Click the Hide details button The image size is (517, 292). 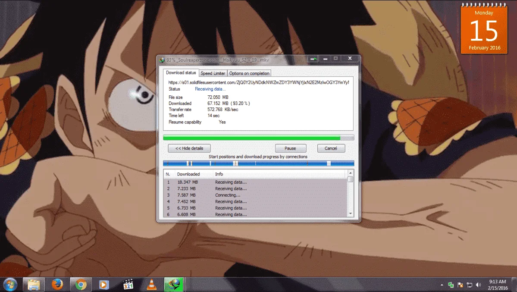coord(189,148)
